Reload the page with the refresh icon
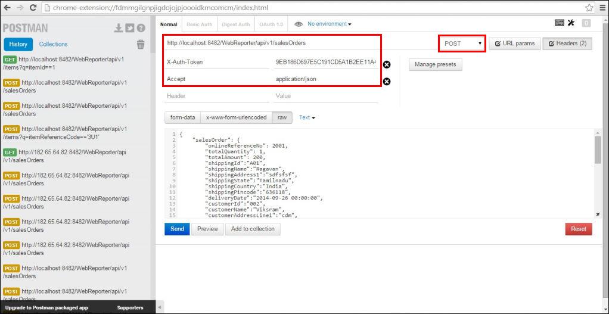 tap(33, 8)
